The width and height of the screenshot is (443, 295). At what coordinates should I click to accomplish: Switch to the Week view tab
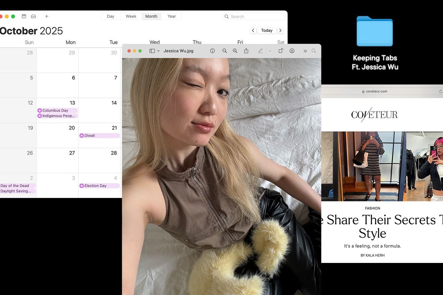131,16
